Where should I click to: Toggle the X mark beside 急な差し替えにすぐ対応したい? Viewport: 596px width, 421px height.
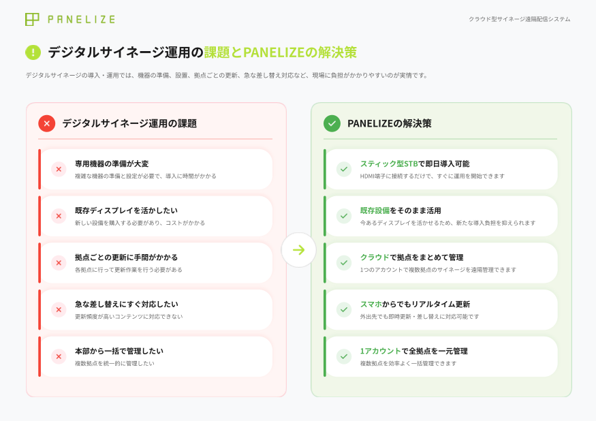pyautogui.click(x=58, y=309)
